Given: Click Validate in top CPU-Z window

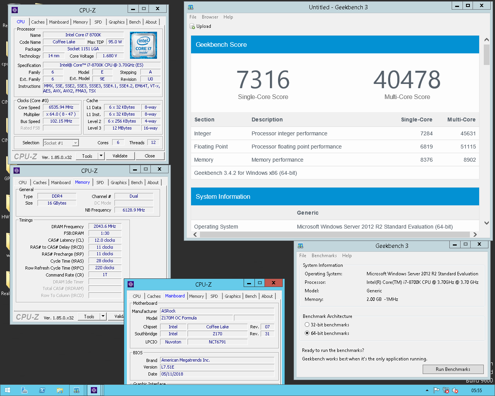Looking at the screenshot, I should coord(120,156).
